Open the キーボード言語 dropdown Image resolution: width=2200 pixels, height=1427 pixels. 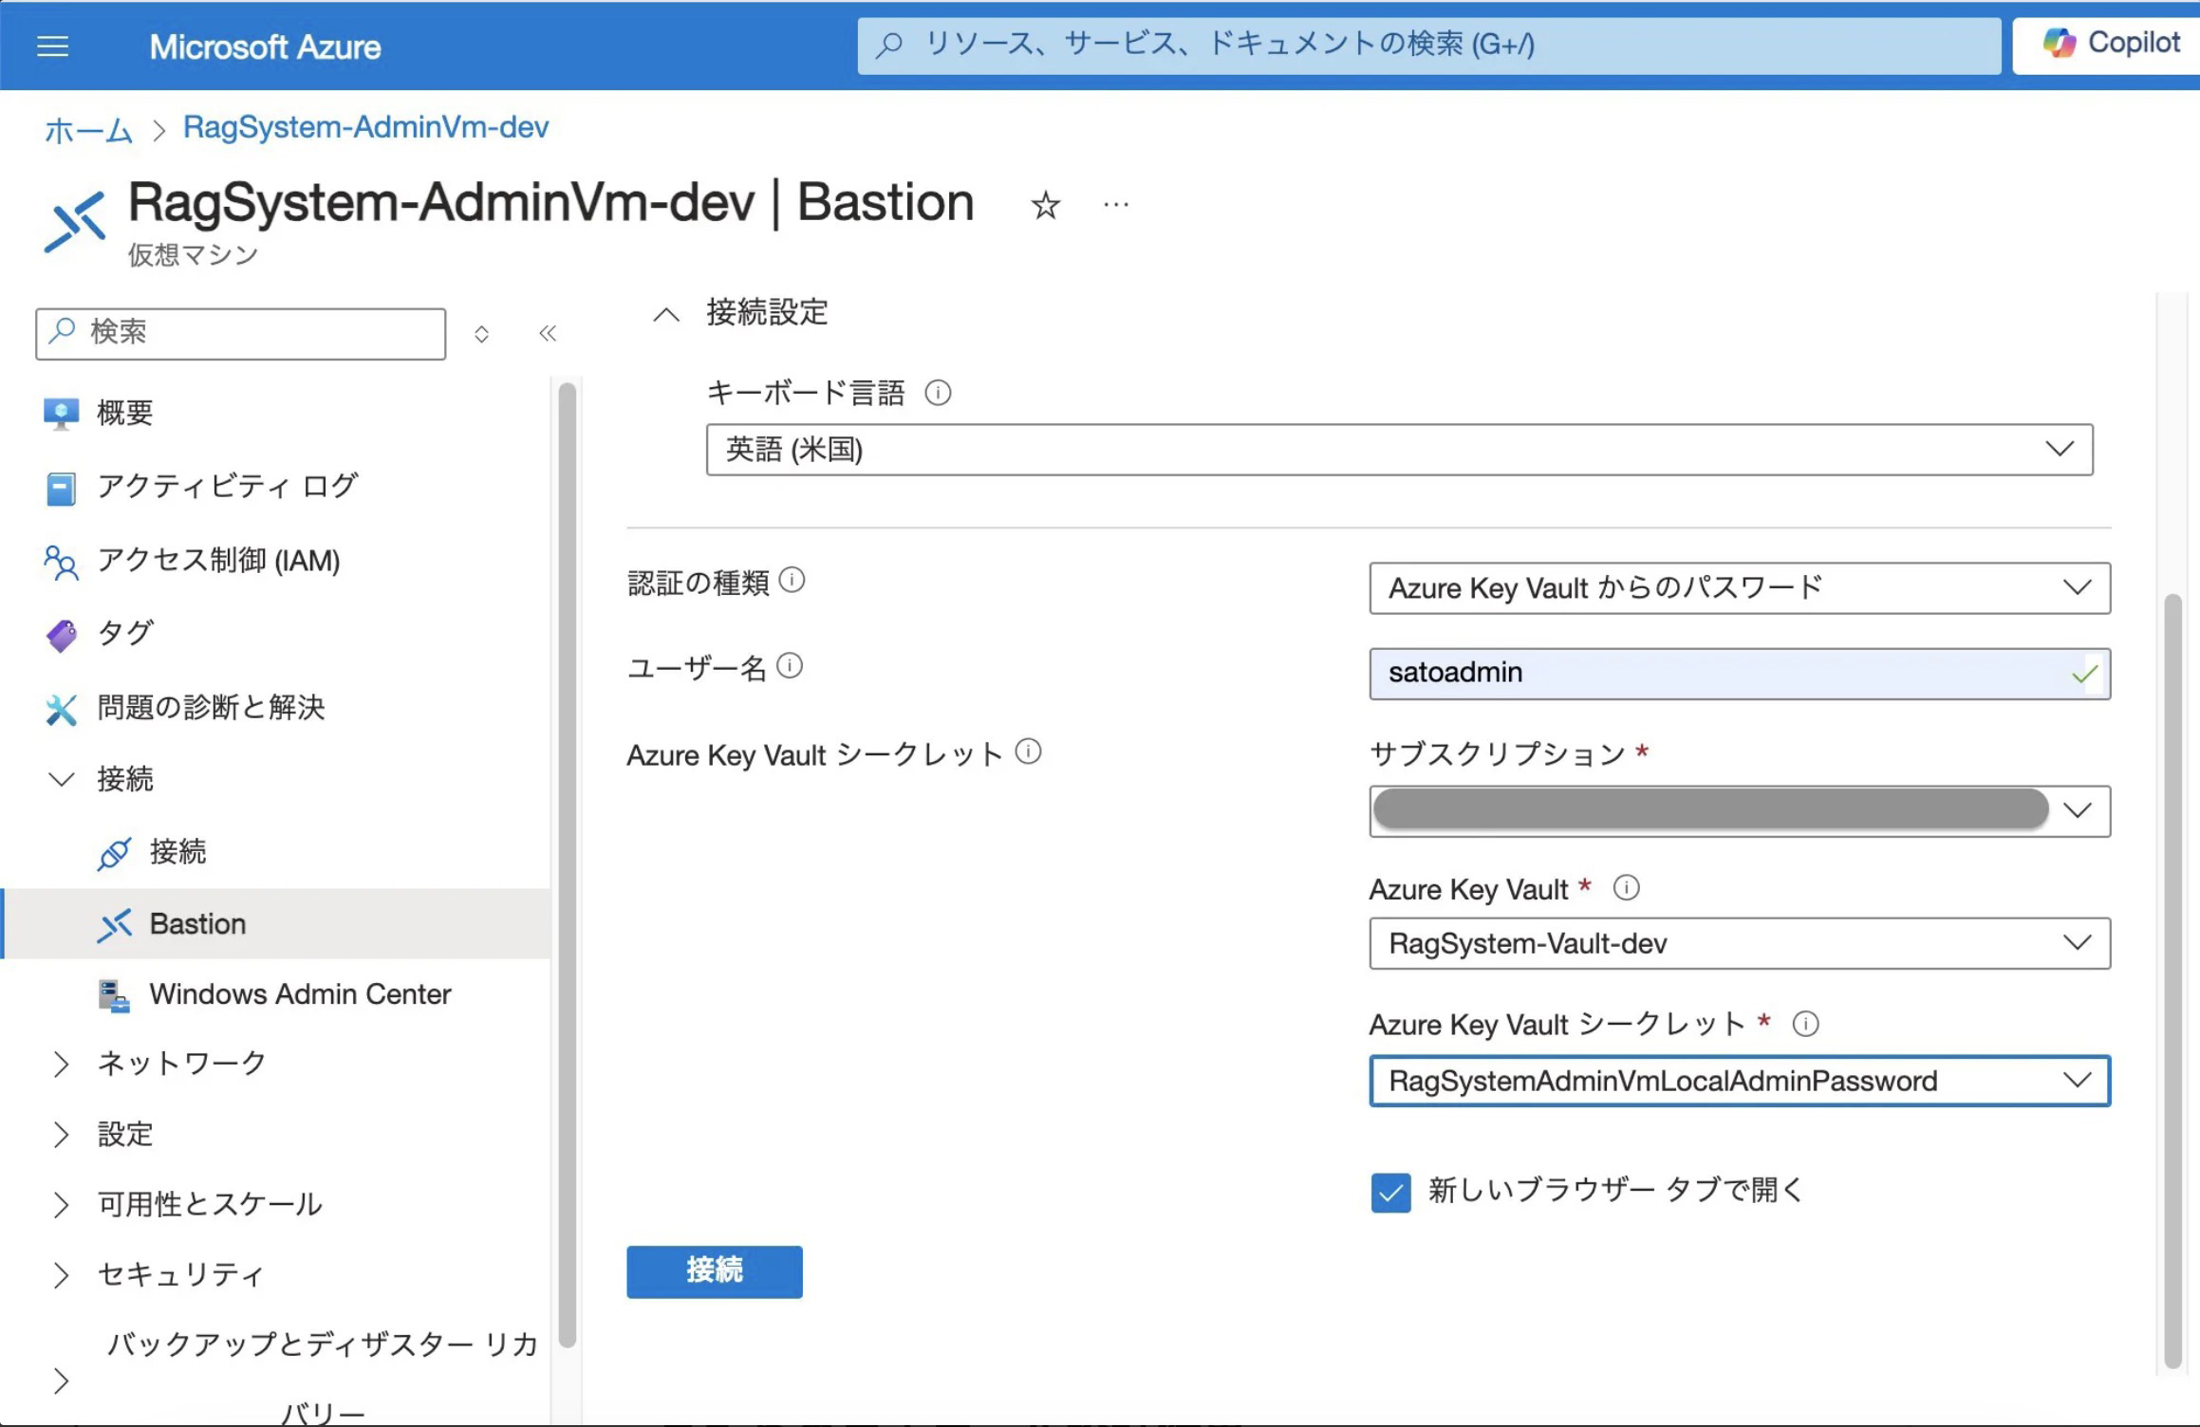[1398, 450]
